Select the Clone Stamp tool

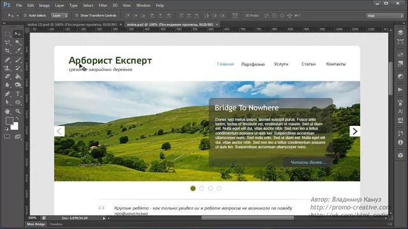8,68
